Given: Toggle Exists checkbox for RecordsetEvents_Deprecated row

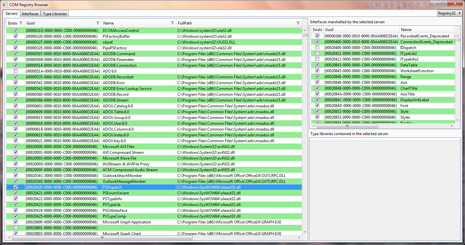Looking at the screenshot, I should point(317,36).
